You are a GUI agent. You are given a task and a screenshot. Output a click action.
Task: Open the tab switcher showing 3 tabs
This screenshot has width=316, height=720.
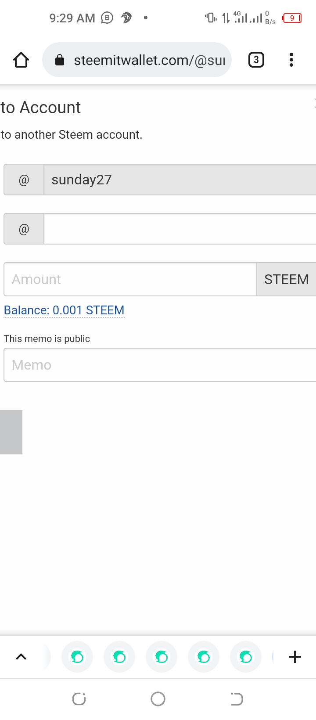256,60
